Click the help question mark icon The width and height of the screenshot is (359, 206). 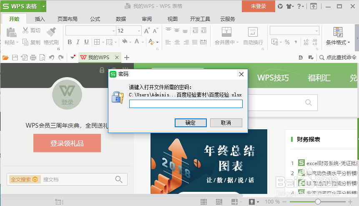point(299,6)
